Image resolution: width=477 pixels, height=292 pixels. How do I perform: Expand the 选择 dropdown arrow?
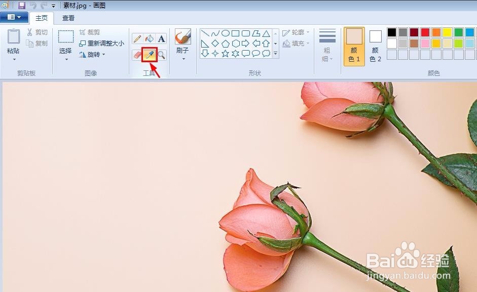tap(66, 60)
